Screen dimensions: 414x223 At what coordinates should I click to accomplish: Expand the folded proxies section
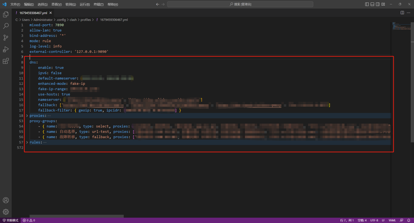27,116
